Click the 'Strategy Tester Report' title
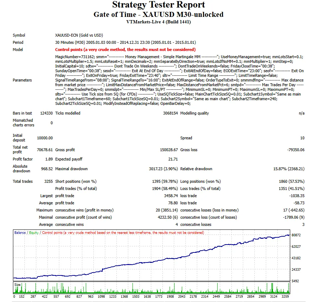315x302 pixels. point(158,5)
